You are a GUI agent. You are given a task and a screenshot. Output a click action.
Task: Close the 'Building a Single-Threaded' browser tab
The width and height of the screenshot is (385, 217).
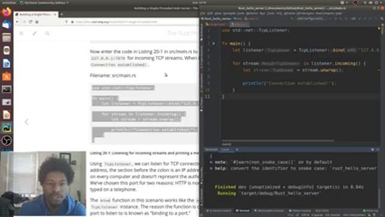[x=55, y=14]
